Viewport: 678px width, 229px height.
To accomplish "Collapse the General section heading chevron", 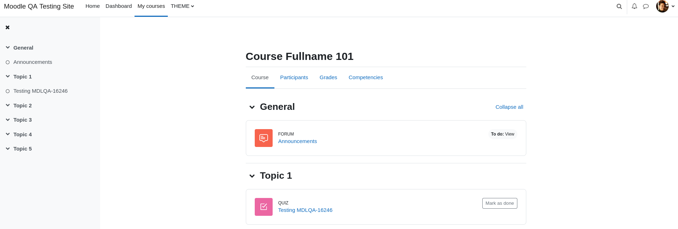I will click(252, 107).
